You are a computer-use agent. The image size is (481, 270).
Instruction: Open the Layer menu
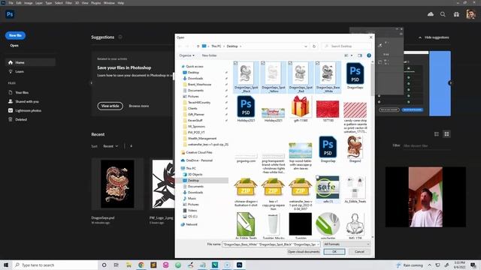coord(39,3)
